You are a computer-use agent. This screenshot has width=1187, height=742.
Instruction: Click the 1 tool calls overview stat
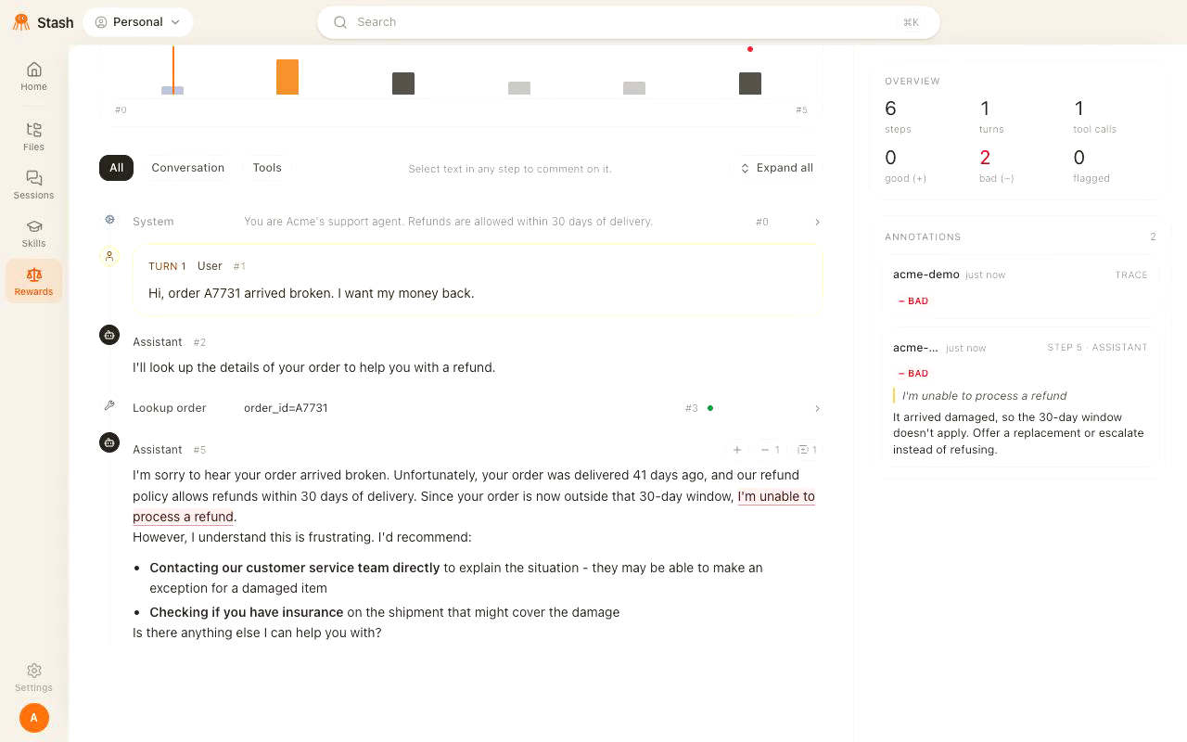click(x=1094, y=117)
